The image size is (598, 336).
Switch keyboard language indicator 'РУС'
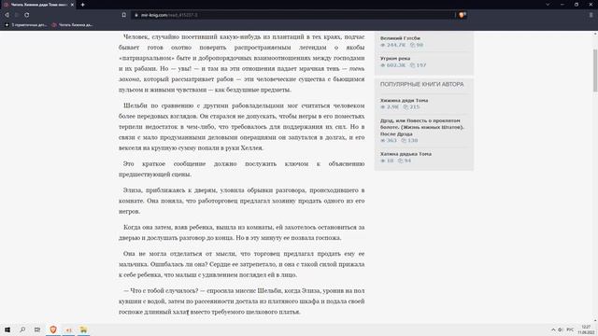[570, 329]
